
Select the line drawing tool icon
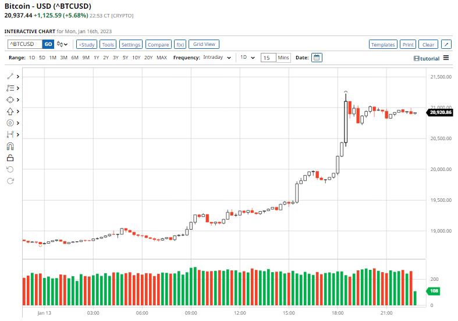[10, 76]
